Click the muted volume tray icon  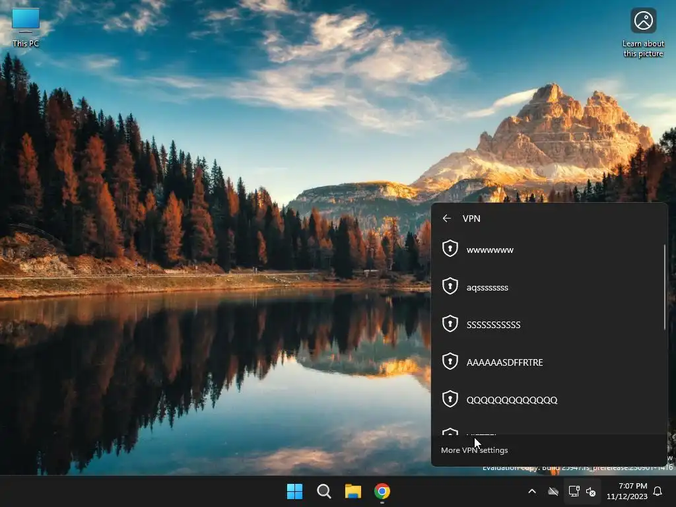click(x=591, y=491)
